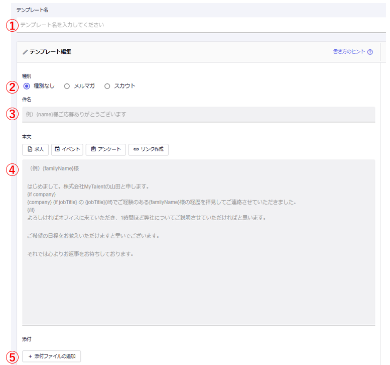The width and height of the screenshot is (390, 365).
Task: Click the question mark help icon
Action: (x=370, y=52)
